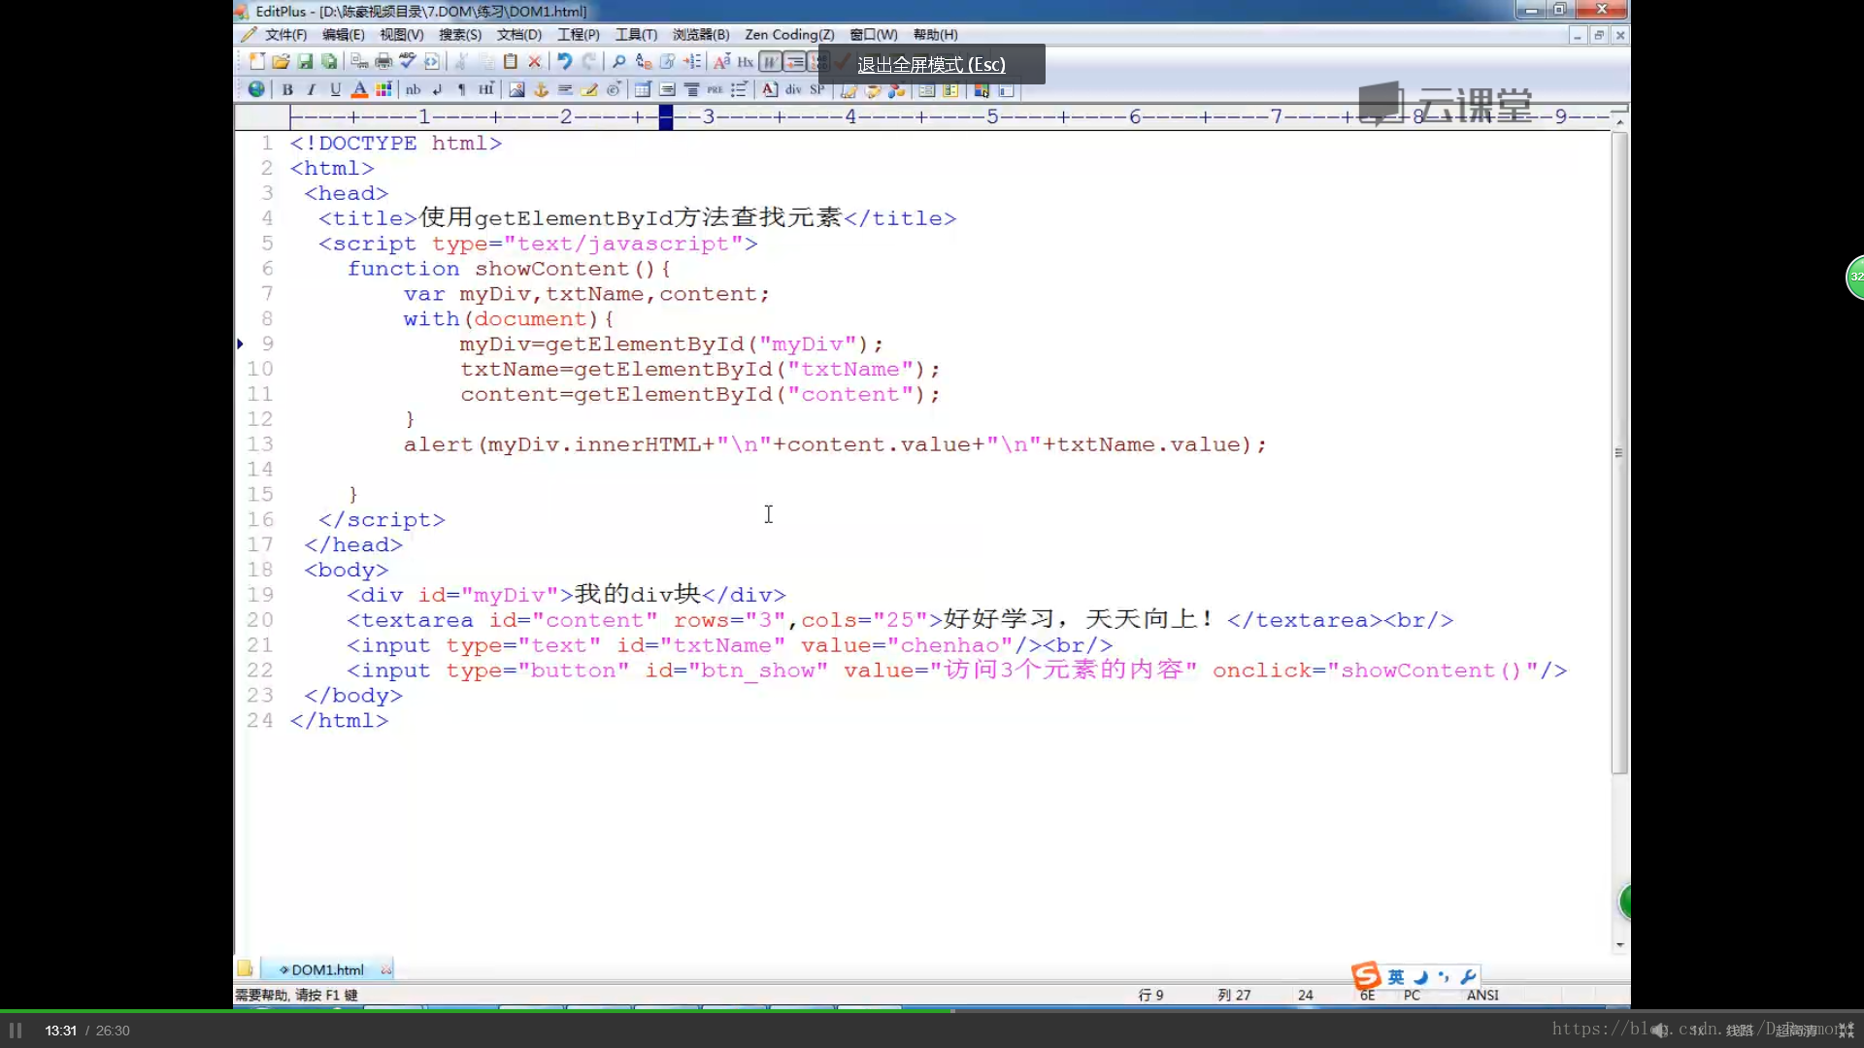This screenshot has width=1864, height=1048.
Task: Insert anchor tag with anchor icon
Action: 541,89
